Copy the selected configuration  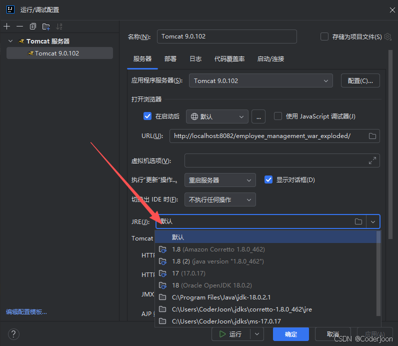pyautogui.click(x=32, y=26)
